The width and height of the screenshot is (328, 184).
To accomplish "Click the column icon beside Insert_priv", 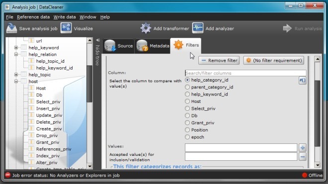I will click(x=31, y=108).
